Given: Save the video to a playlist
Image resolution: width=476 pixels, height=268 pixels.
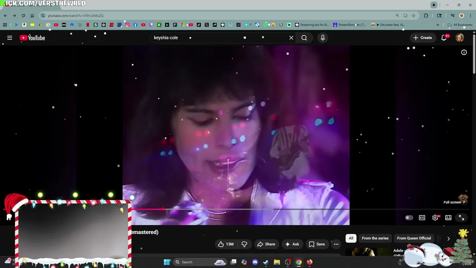Looking at the screenshot, I should coord(317,244).
